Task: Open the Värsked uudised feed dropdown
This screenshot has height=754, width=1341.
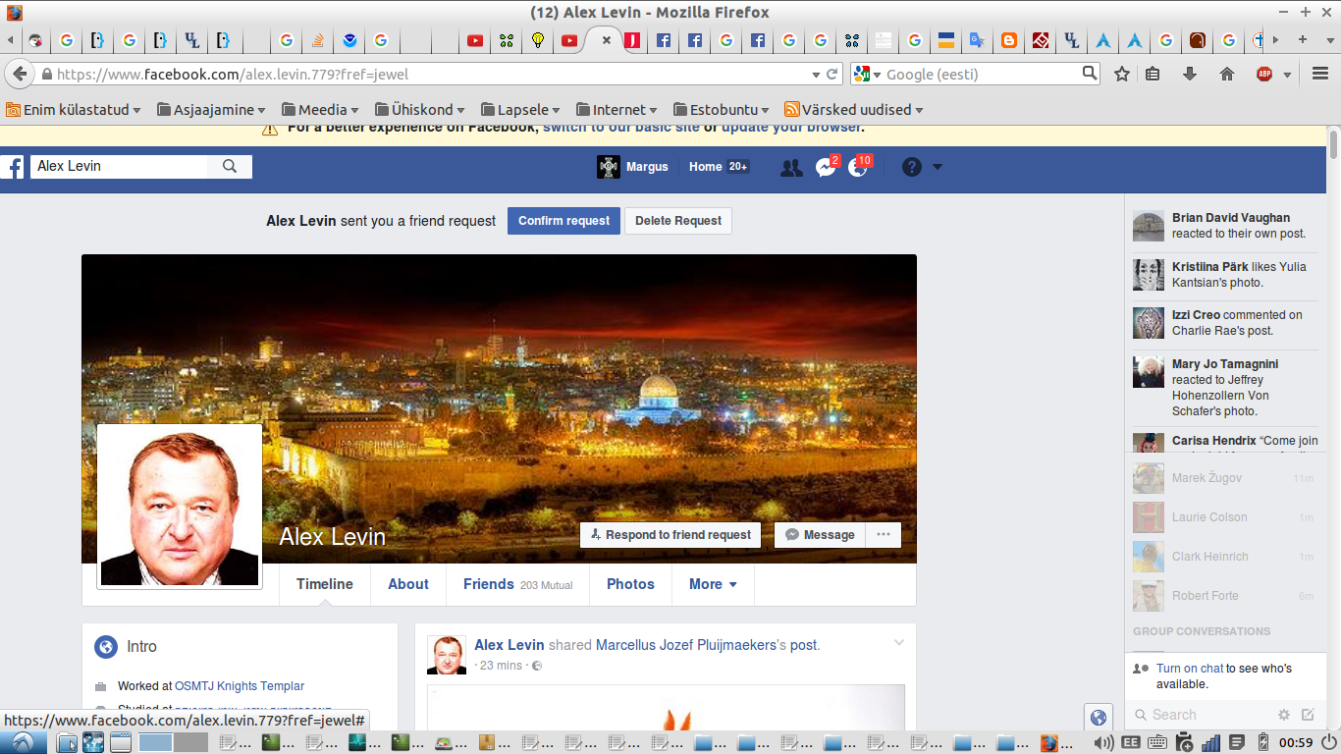Action: [854, 110]
